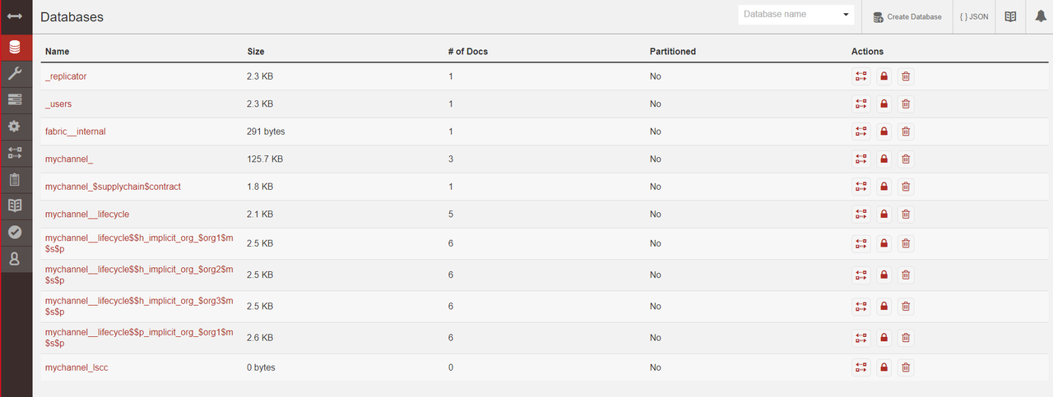Focus the Database name search field
The height and width of the screenshot is (397, 1053).
[x=787, y=15]
